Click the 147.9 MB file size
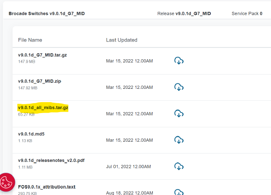This screenshot has height=195, width=271. (x=27, y=62)
